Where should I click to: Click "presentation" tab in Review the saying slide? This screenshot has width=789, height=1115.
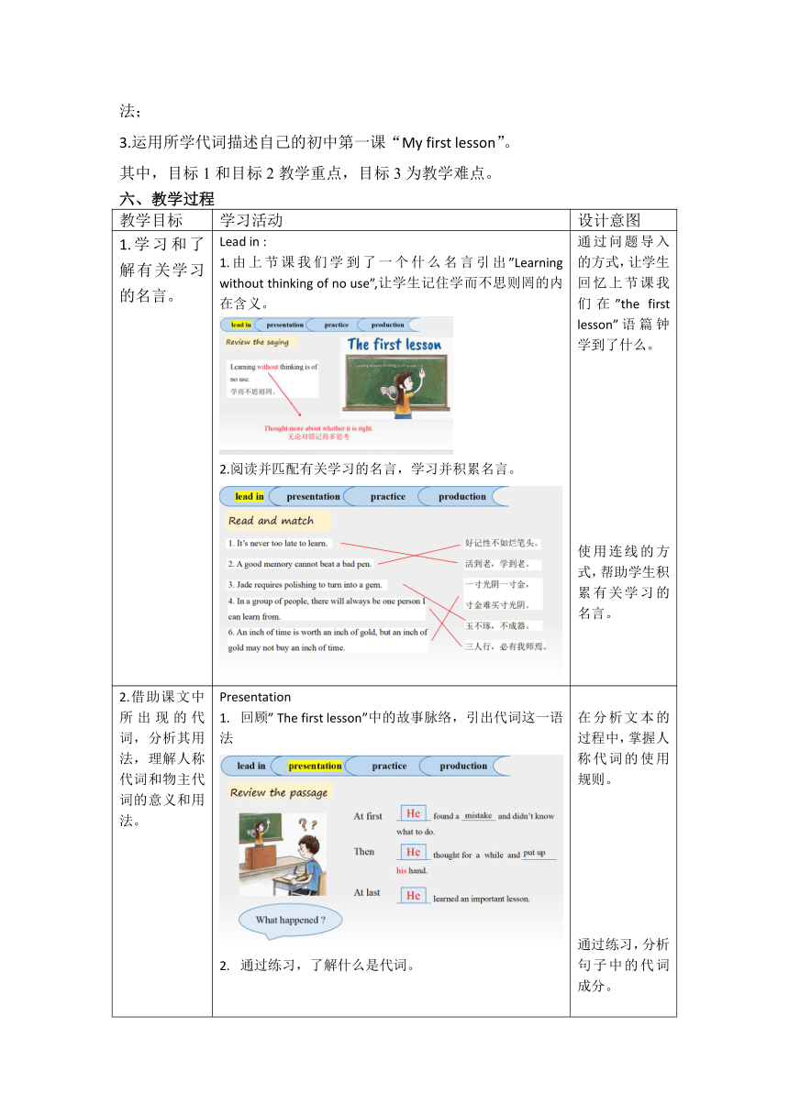pos(284,325)
